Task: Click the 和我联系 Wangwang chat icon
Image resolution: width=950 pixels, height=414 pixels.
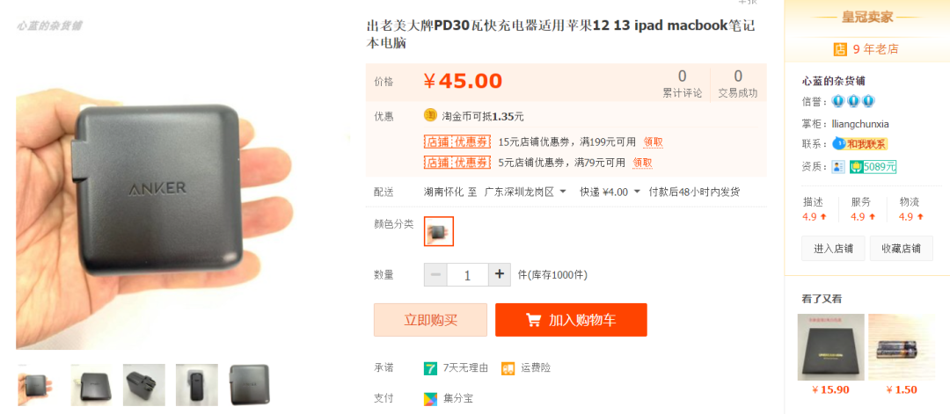Action: pos(860,144)
